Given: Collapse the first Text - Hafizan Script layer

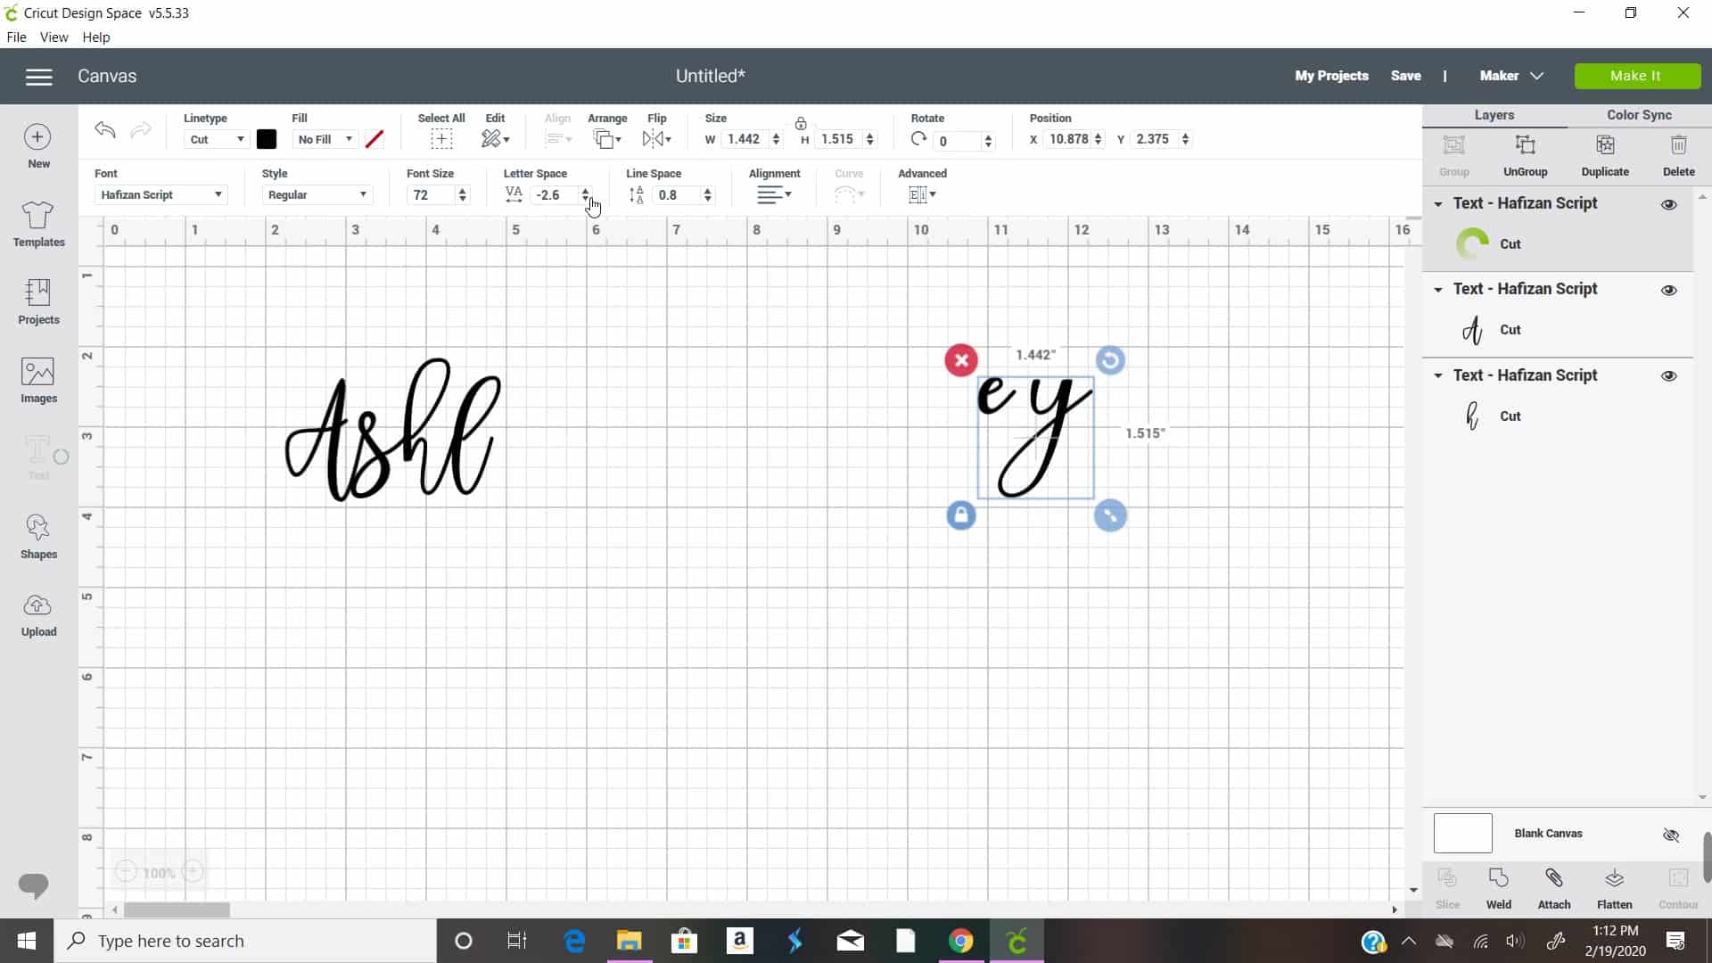Looking at the screenshot, I should pos(1438,204).
